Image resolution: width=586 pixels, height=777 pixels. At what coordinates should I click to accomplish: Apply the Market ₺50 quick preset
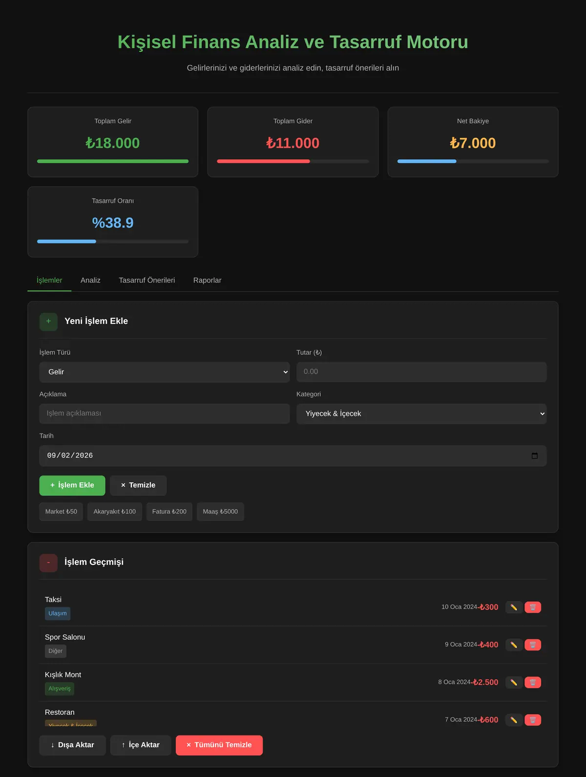pos(61,512)
